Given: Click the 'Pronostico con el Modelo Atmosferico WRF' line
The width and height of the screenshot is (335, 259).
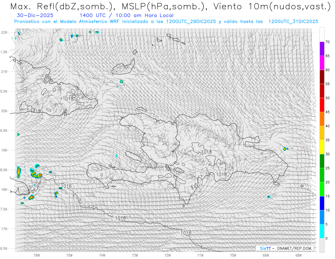Looking at the screenshot, I should tap(166, 22).
